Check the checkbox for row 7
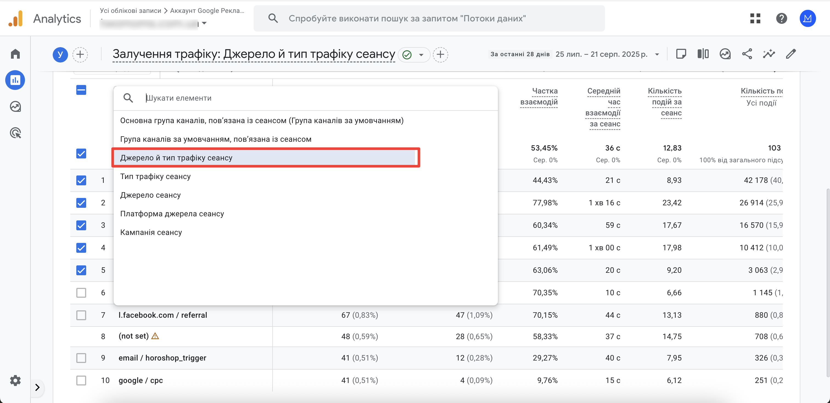Image resolution: width=830 pixels, height=403 pixels. 81,315
